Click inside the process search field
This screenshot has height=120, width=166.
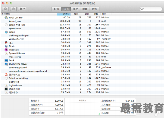(151, 9)
